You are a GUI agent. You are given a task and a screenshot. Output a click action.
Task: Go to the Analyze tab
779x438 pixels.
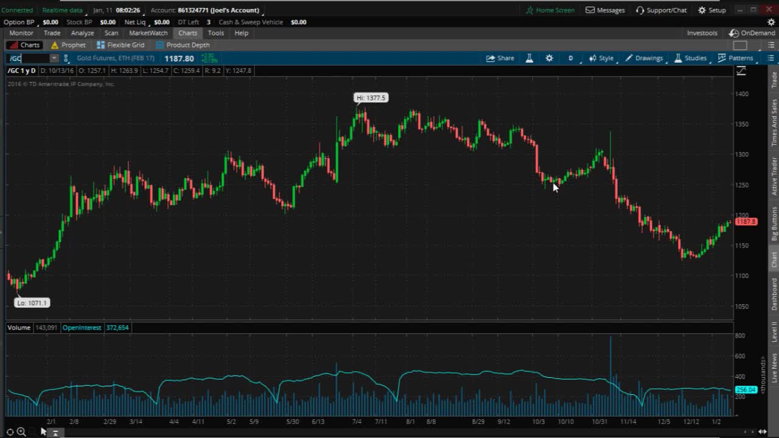point(82,33)
